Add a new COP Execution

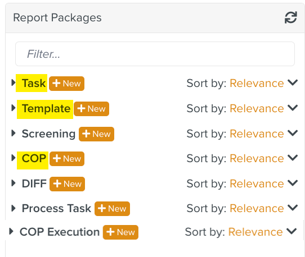[x=120, y=232]
